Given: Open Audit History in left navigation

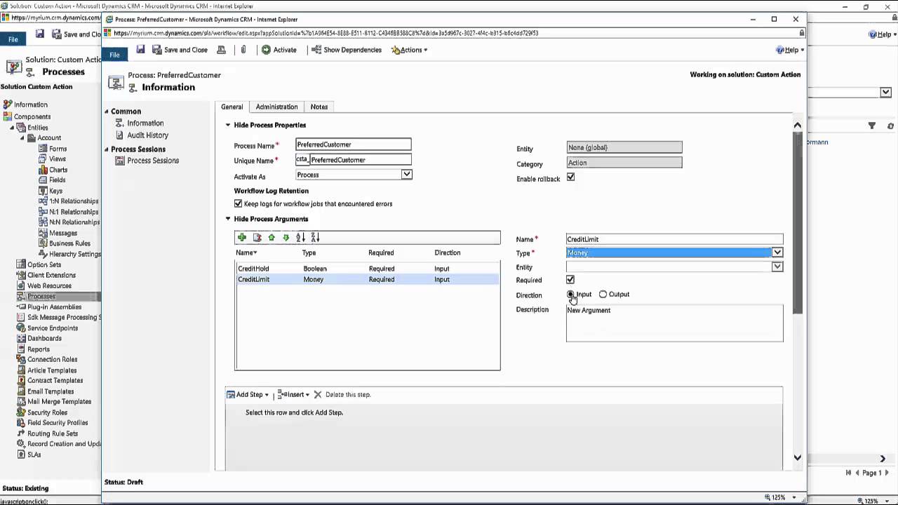Looking at the screenshot, I should point(147,135).
